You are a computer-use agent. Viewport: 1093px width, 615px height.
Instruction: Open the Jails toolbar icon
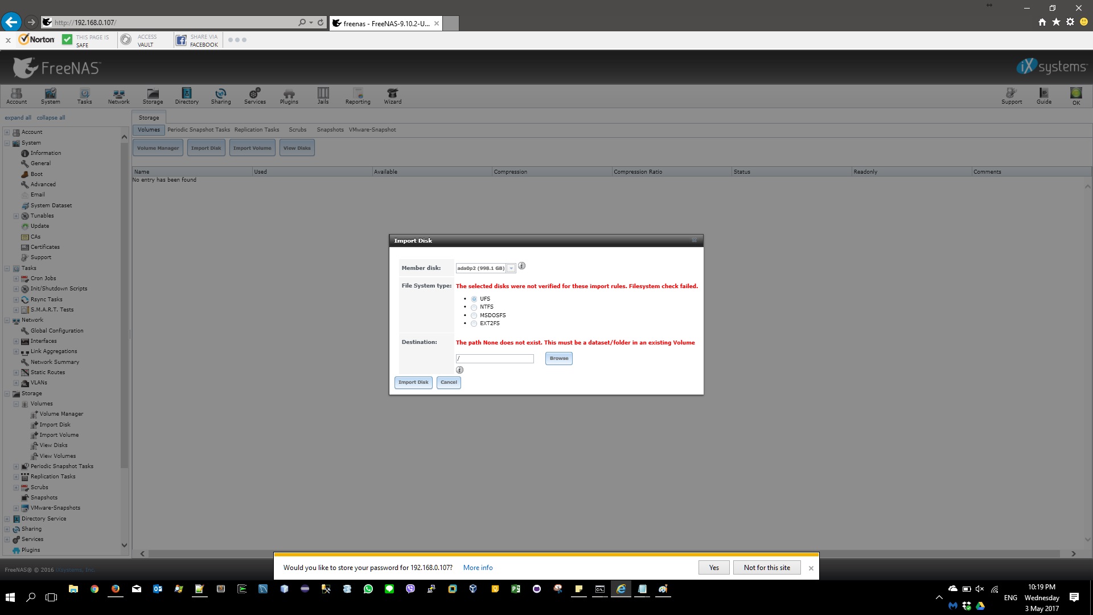point(323,96)
